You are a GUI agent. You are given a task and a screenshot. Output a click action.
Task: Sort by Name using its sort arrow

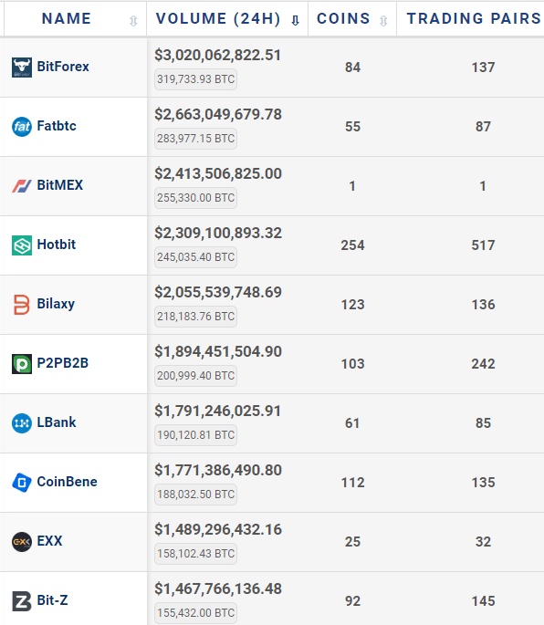coord(133,20)
